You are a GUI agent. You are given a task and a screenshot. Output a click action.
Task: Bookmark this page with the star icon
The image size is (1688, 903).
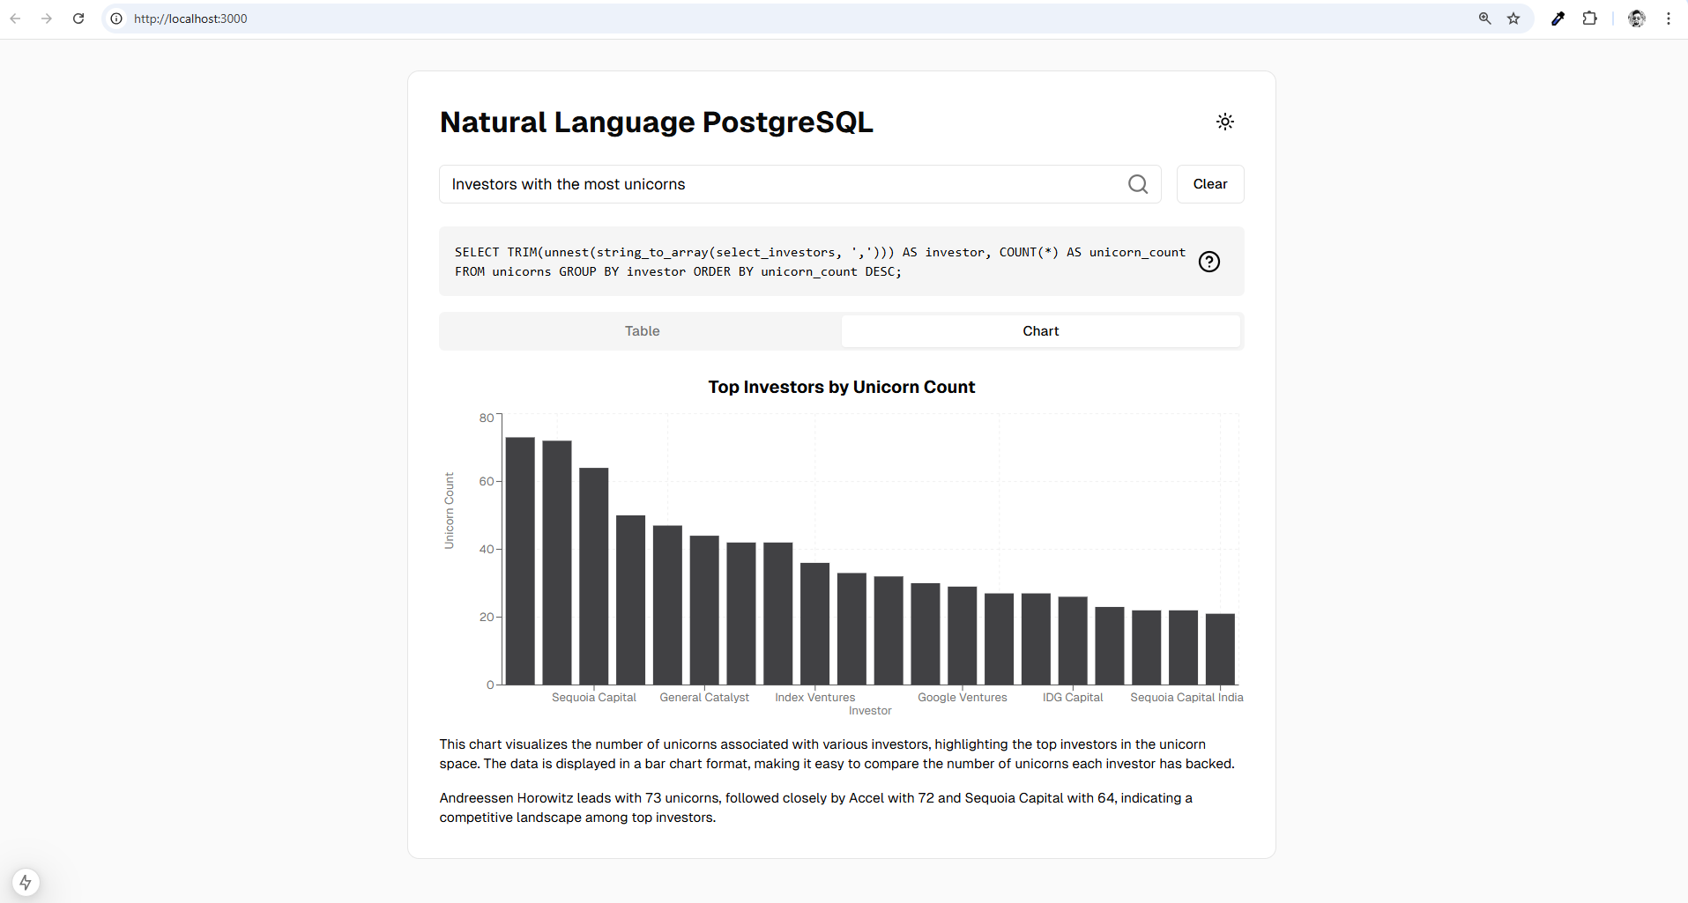point(1513,19)
